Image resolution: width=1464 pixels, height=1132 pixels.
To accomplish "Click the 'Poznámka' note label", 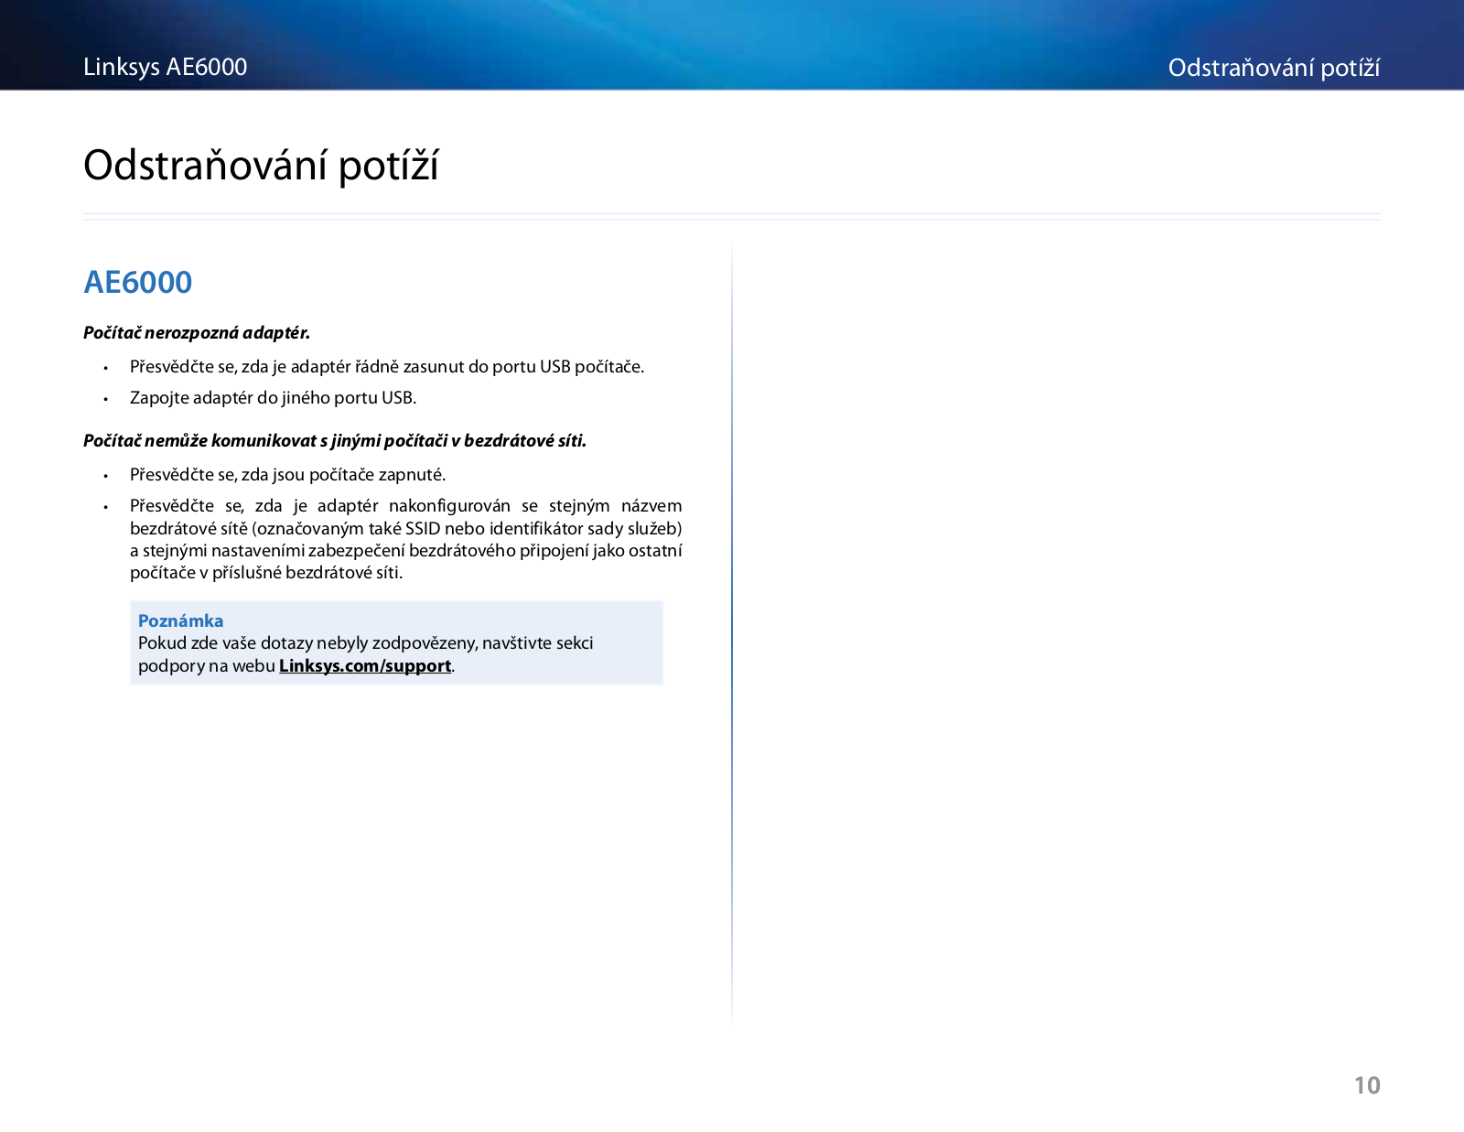I will tap(180, 620).
